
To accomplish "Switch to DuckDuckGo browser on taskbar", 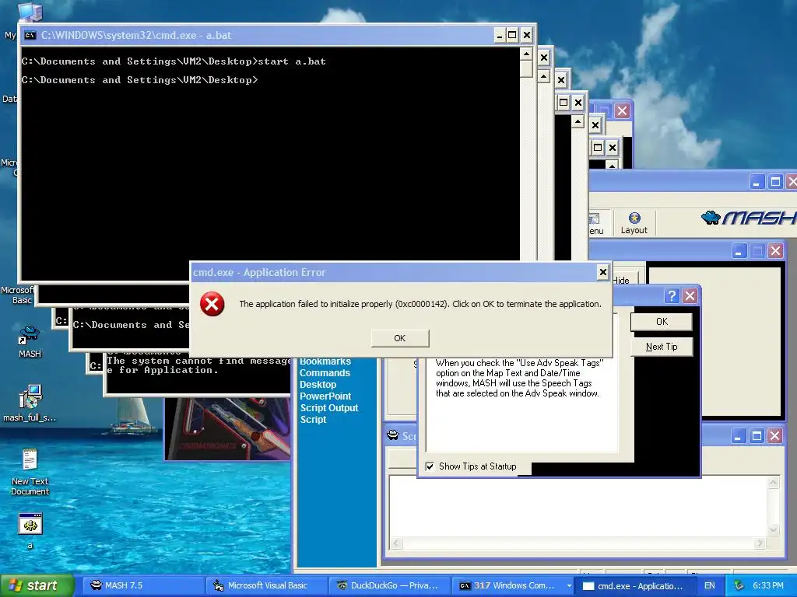I will (389, 585).
